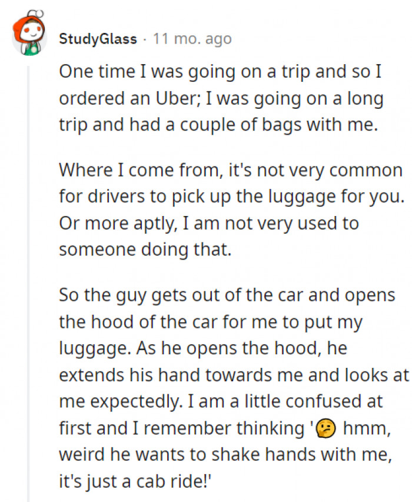Click the "11 mo. ago" timestamp
This screenshot has width=412, height=502.
[192, 39]
